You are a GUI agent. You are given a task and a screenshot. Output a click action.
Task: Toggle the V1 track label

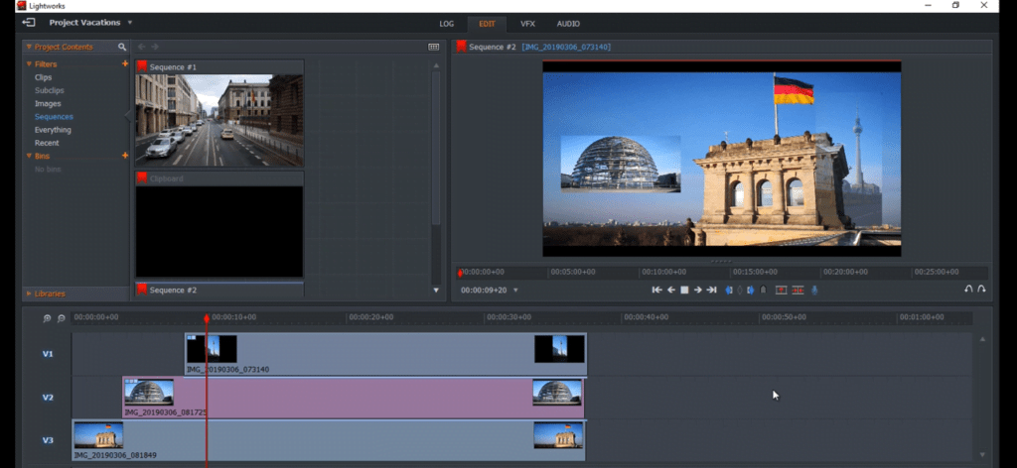point(48,354)
